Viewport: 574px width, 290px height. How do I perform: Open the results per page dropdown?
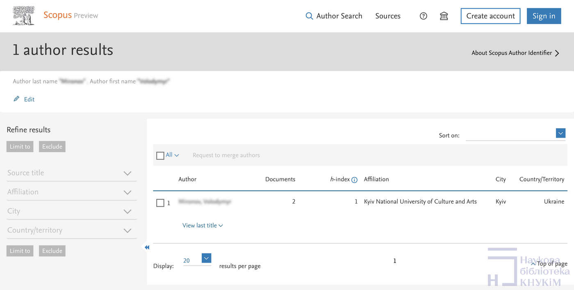(206, 258)
